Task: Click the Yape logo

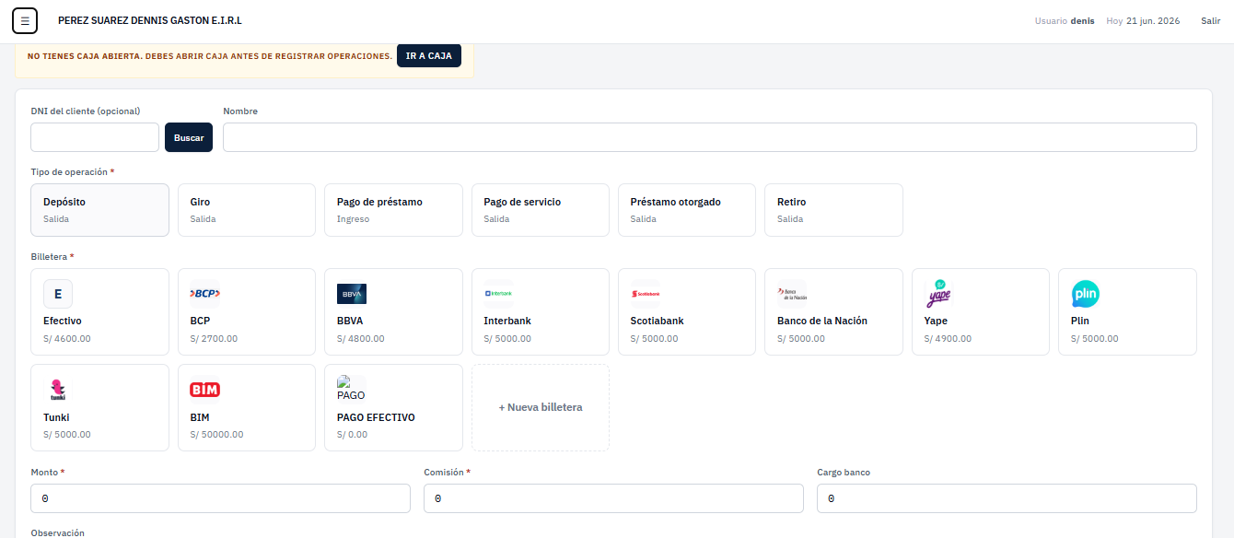Action: [938, 294]
